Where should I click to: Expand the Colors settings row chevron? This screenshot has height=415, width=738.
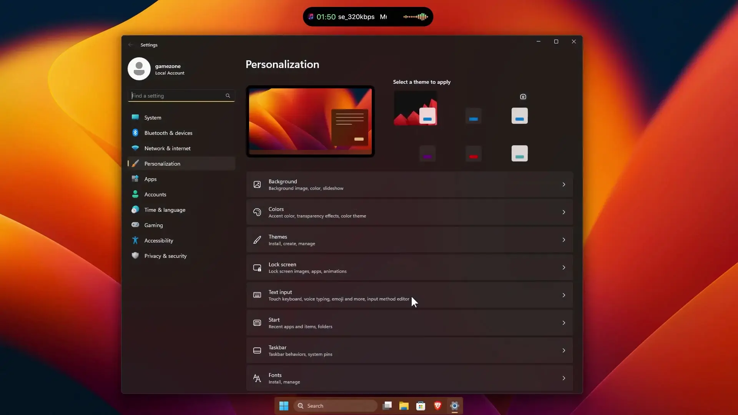563,212
